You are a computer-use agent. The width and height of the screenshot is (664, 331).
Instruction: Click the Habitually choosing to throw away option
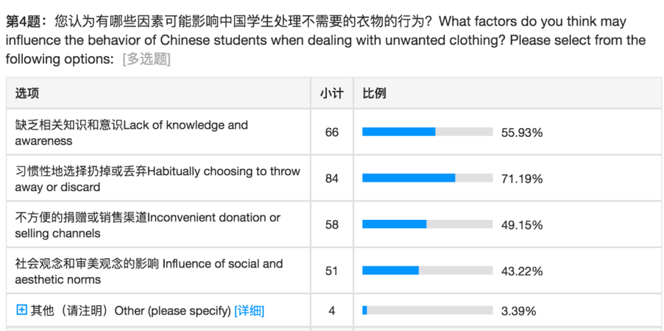pos(158,179)
